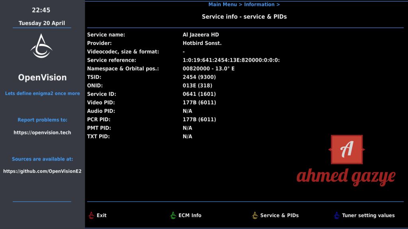The height and width of the screenshot is (229, 408).
Task: Select the 'TSID:' label
Action: tap(94, 77)
